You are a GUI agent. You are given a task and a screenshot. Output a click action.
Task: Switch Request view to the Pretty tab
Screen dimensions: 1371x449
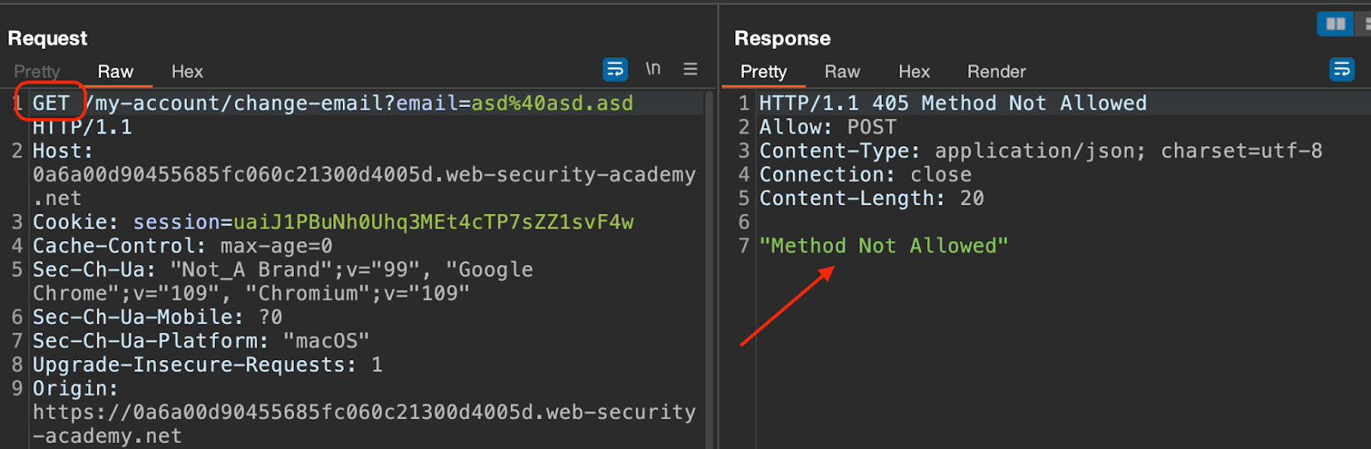click(x=37, y=72)
